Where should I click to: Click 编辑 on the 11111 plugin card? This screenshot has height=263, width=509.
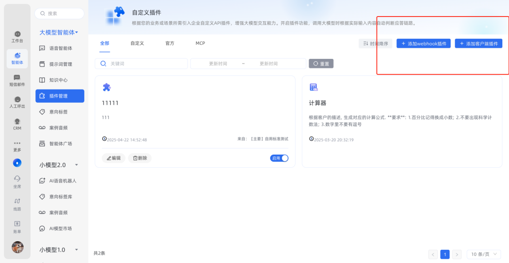click(114, 158)
